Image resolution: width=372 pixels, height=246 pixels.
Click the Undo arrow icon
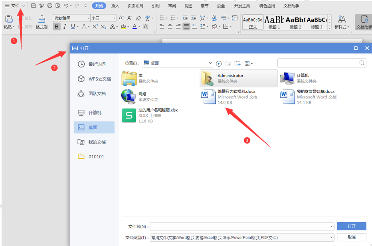coord(66,6)
